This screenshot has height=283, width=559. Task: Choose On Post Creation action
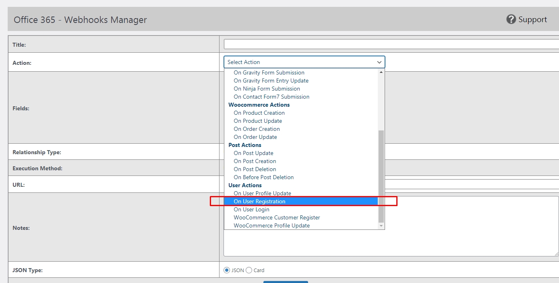[x=255, y=161]
